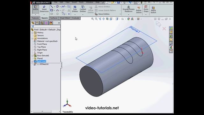Open the Display Style cube icon
This screenshot has width=204, height=115.
pyautogui.click(x=117, y=19)
